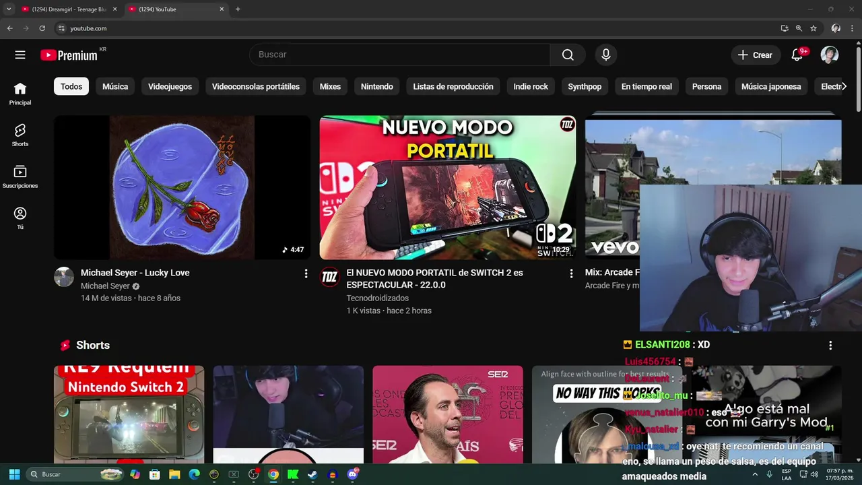The height and width of the screenshot is (485, 862).
Task: Select the Música japonesa chip
Action: 771,86
